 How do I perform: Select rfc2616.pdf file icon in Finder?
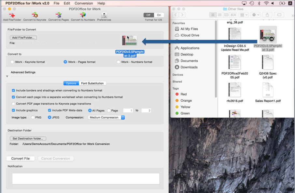pos(235,90)
